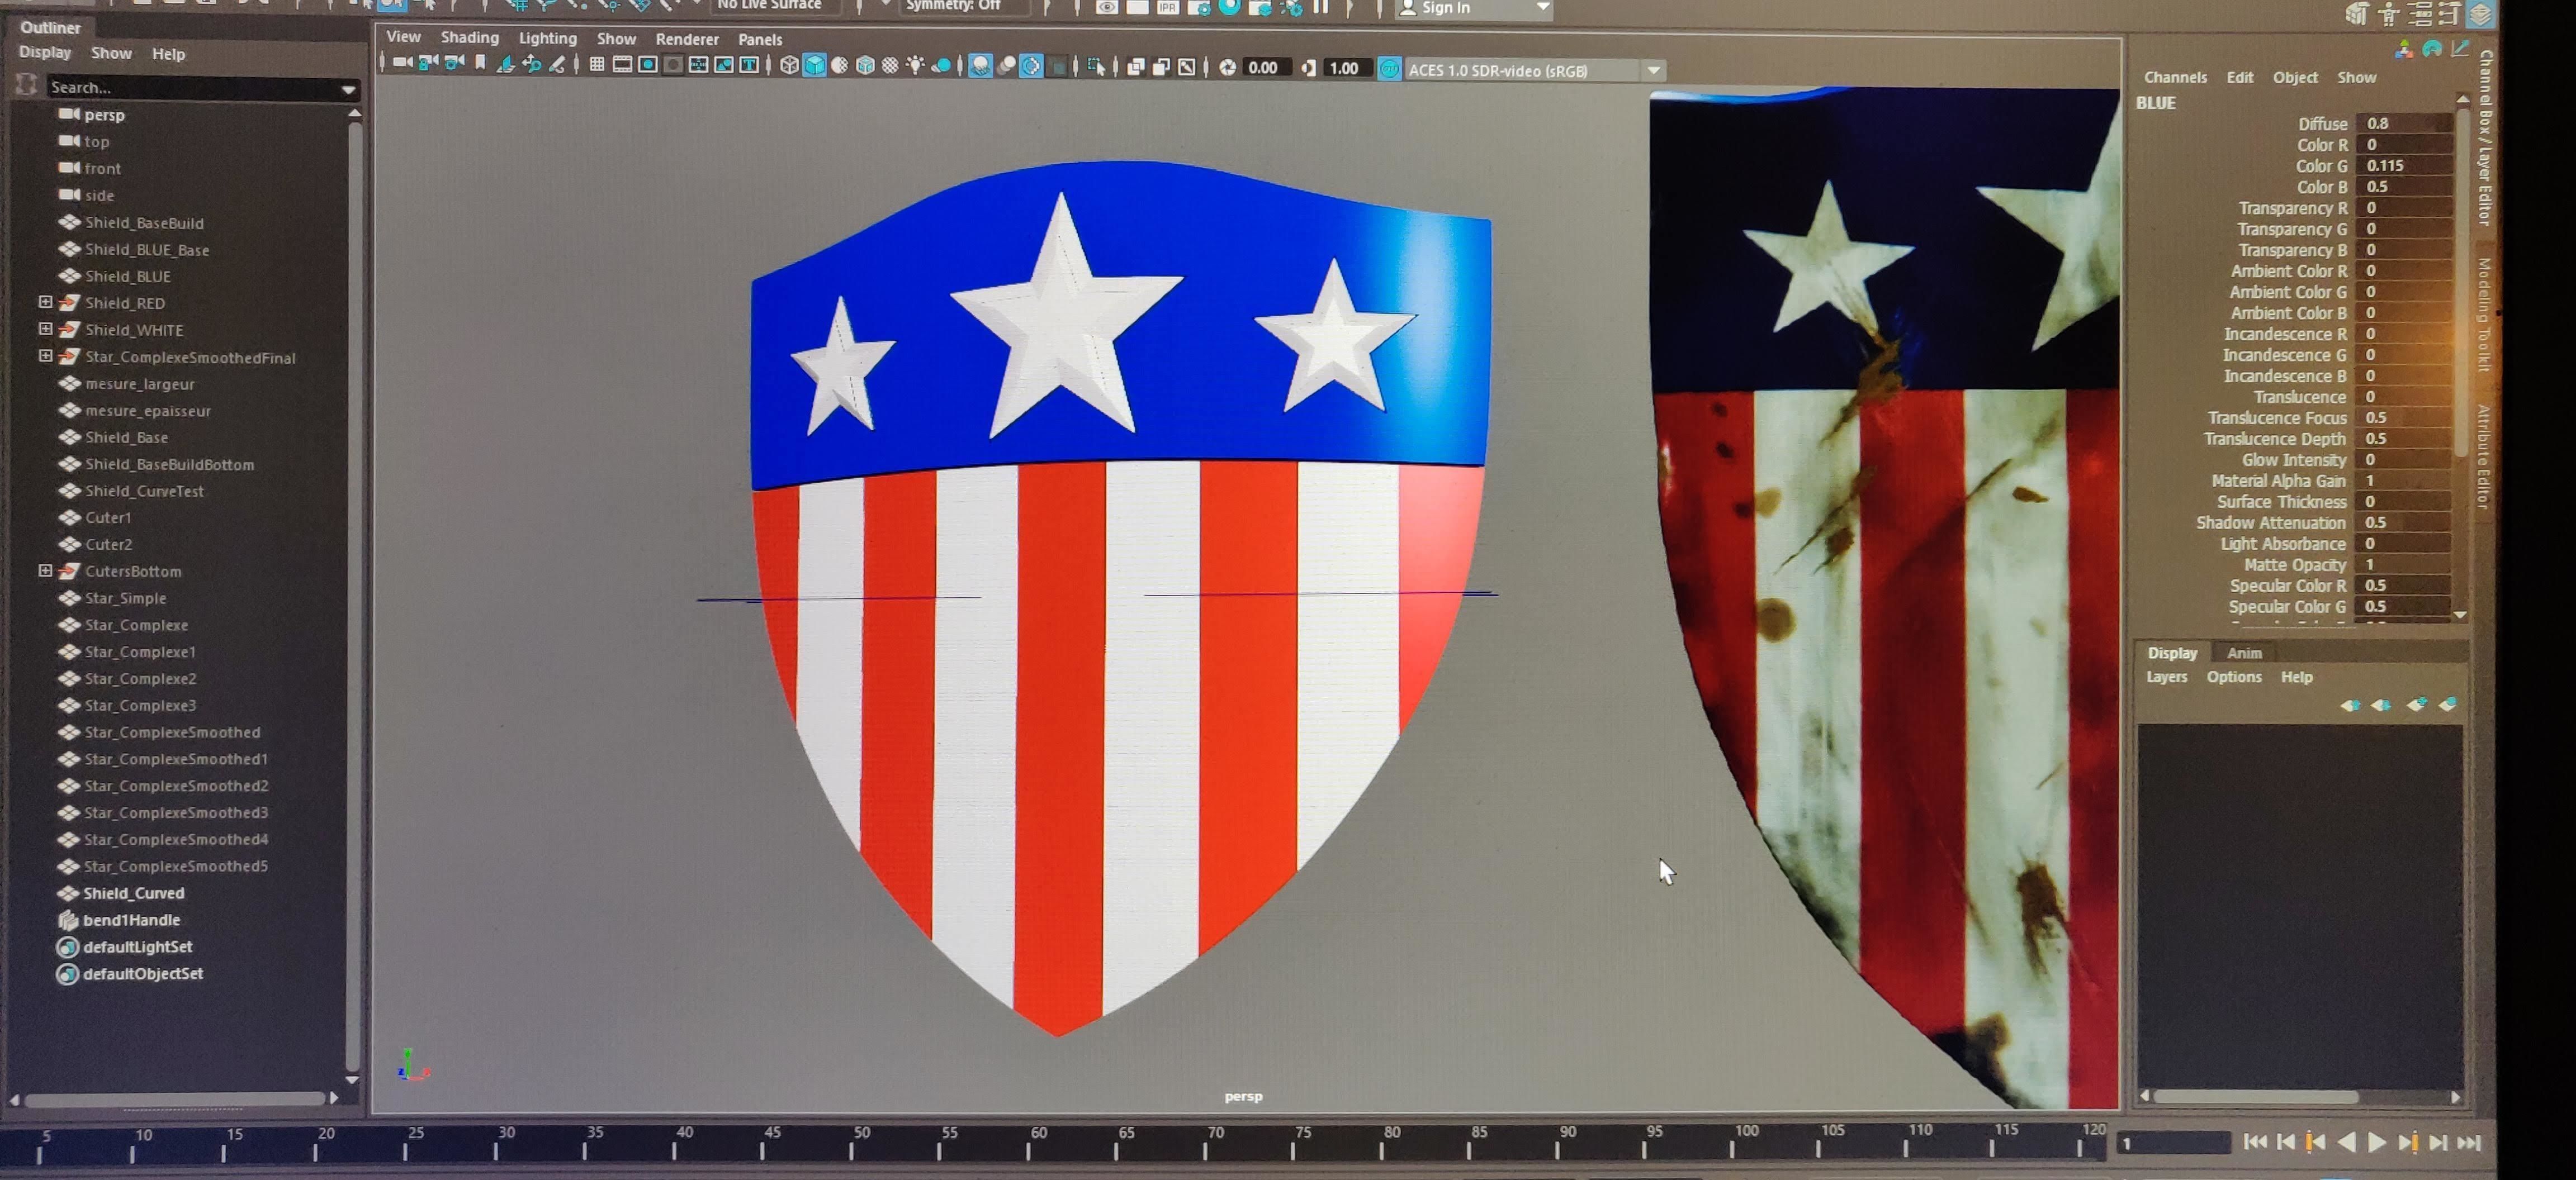The width and height of the screenshot is (2576, 1180).
Task: Toggle smooth shade all blue cube
Action: pyautogui.click(x=814, y=66)
